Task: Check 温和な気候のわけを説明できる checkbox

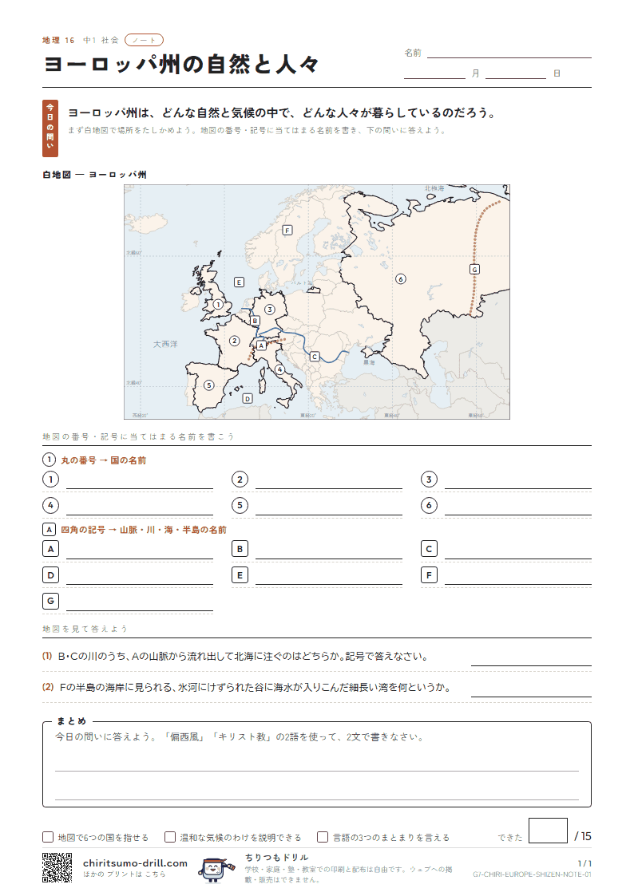Action: click(170, 837)
